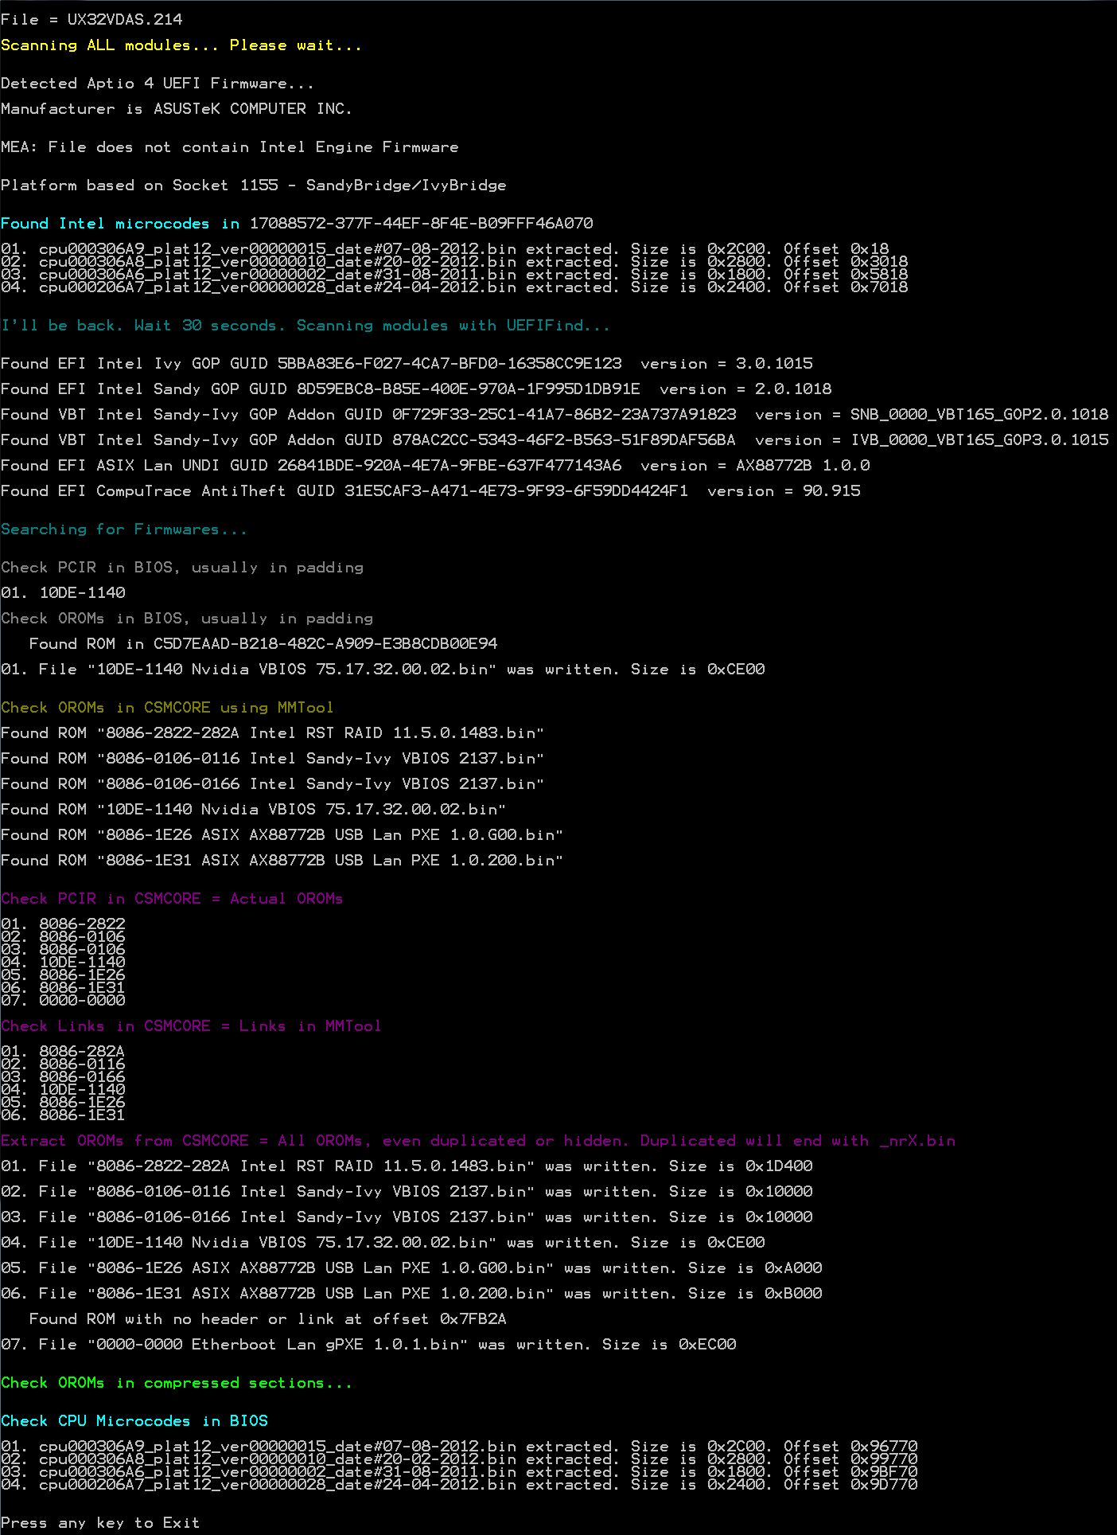Click the 'Searching for Firmwares...' heading
Viewport: 1117px width, 1535px height.
point(124,529)
